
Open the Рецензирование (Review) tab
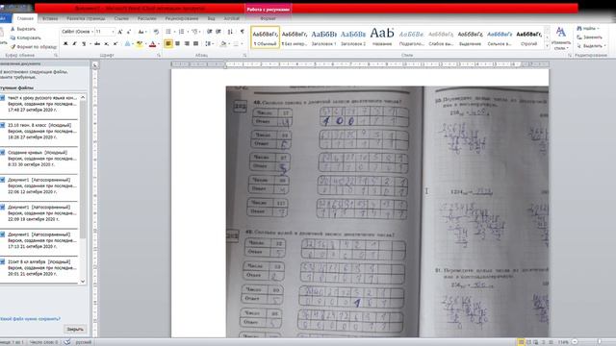click(x=182, y=18)
